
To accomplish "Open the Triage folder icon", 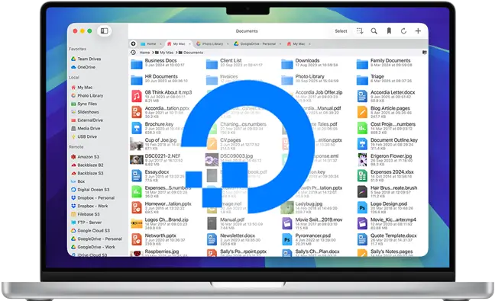I will click(x=362, y=80).
